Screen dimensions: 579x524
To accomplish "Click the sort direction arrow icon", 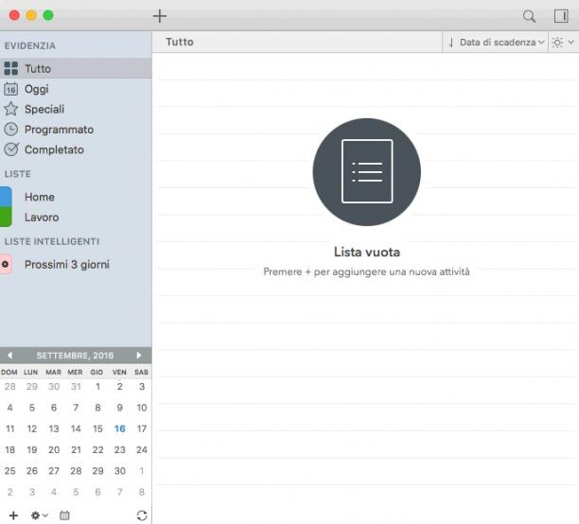I will 451,43.
